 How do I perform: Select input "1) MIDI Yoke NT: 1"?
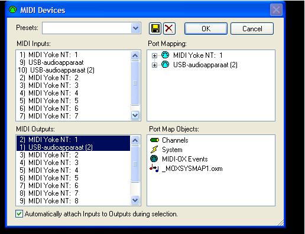(73, 54)
